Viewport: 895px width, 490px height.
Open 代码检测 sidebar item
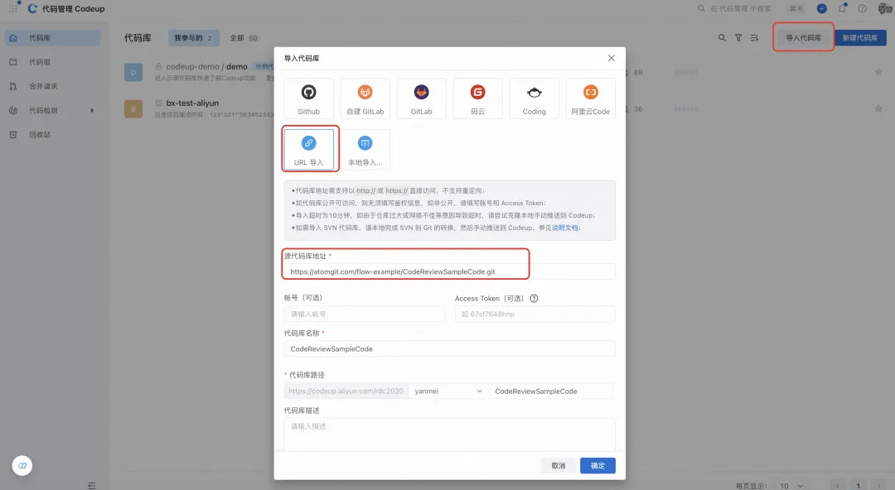click(52, 110)
